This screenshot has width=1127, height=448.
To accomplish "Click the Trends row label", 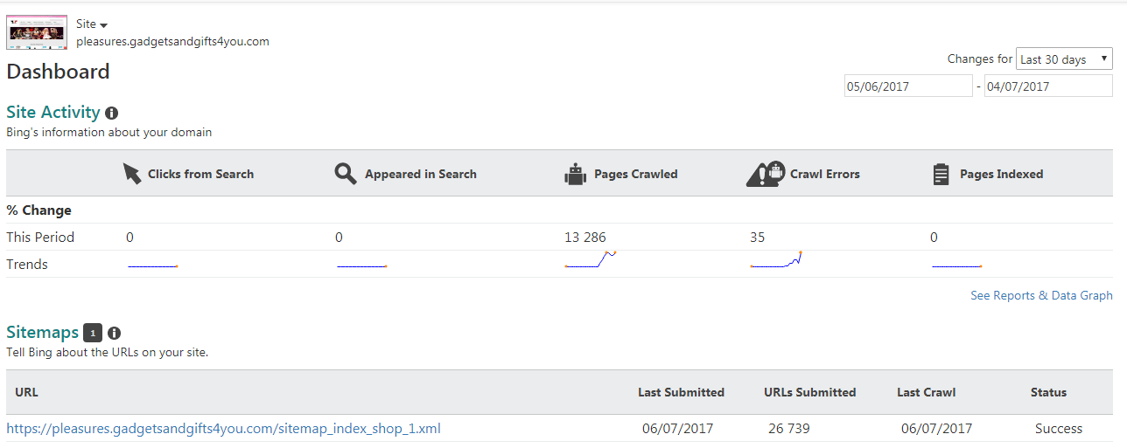I will pos(27,264).
